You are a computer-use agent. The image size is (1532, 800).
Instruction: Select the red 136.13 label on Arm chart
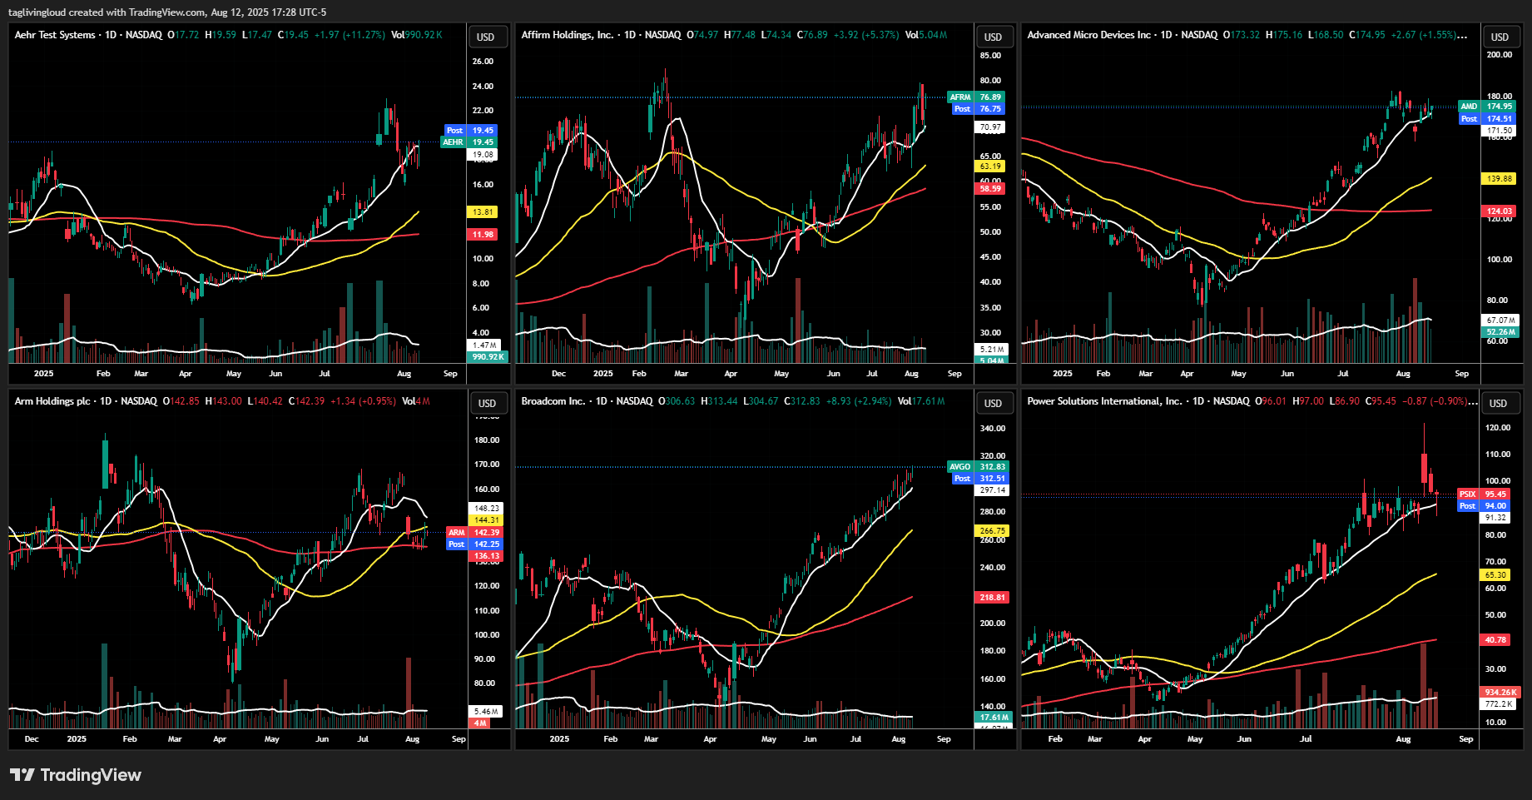(x=487, y=556)
